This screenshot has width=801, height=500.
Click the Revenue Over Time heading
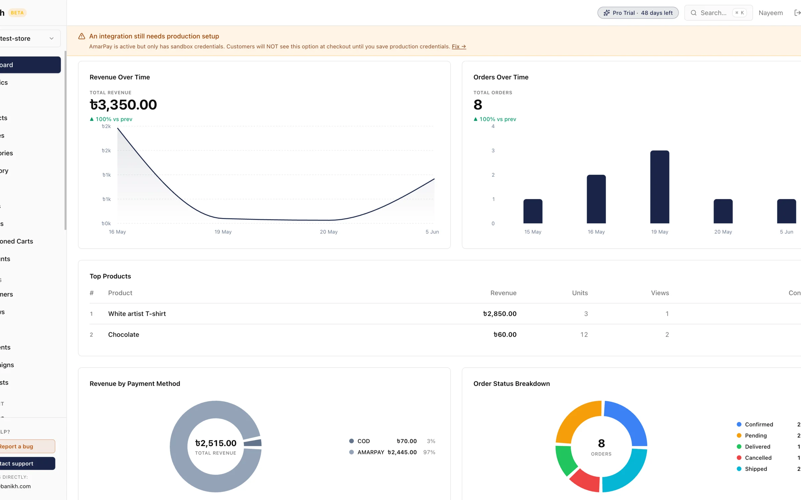[119, 77]
